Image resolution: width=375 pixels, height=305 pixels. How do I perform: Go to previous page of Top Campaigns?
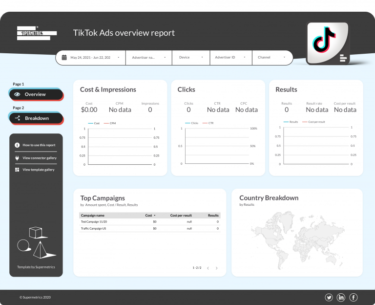click(208, 268)
